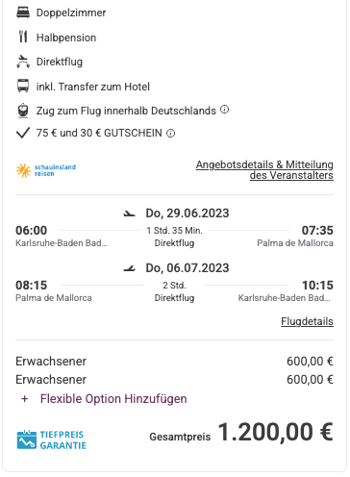Click the 1.200,00 € Gesamtpreis amount
The width and height of the screenshot is (350, 477).
(276, 432)
